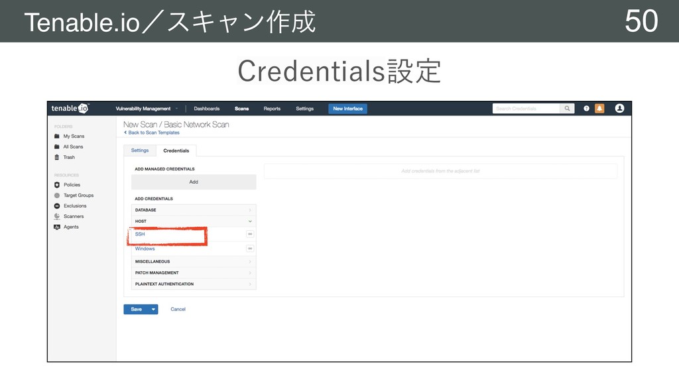The image size is (679, 382).
Task: Open the Dashboards menu
Action: (207, 109)
